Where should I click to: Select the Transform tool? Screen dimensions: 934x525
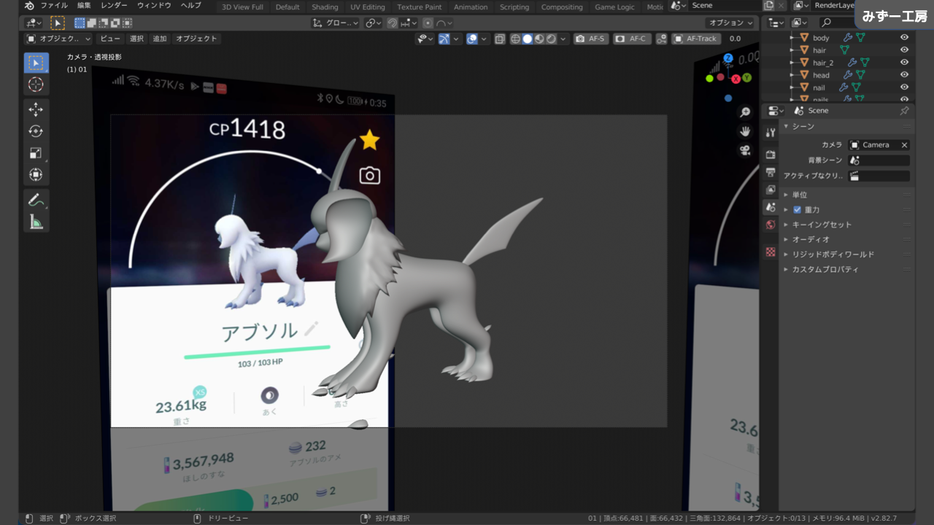click(x=36, y=175)
